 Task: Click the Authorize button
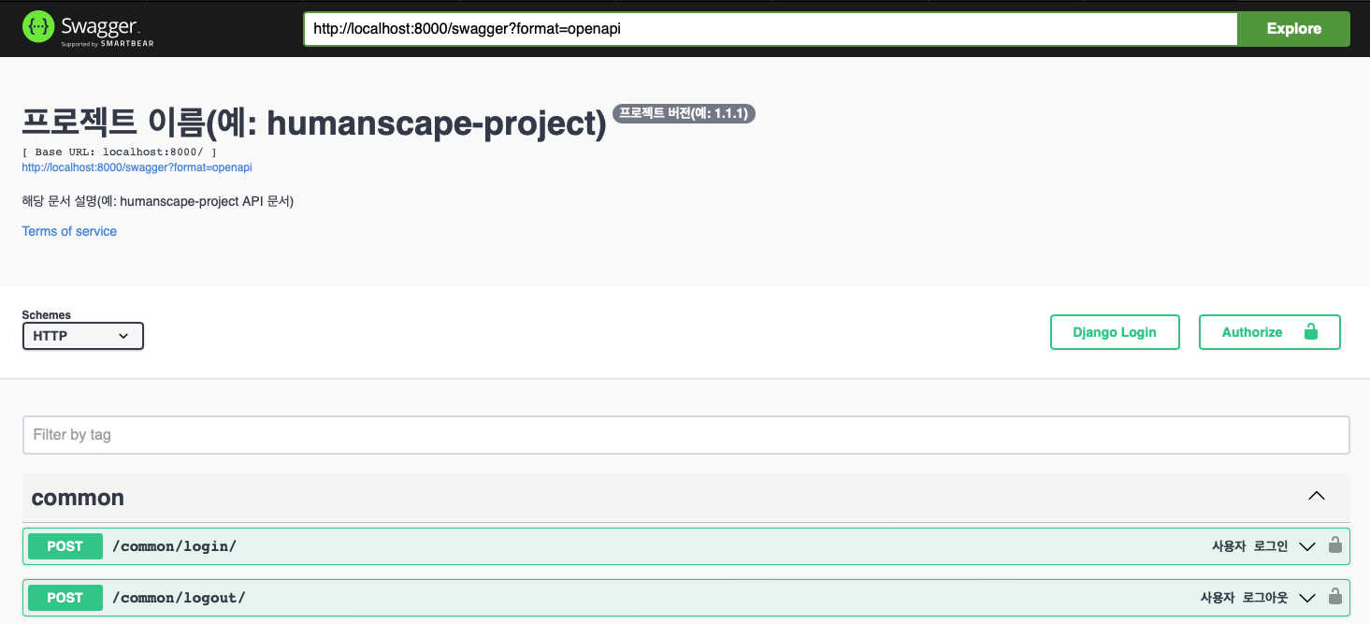(x=1270, y=332)
